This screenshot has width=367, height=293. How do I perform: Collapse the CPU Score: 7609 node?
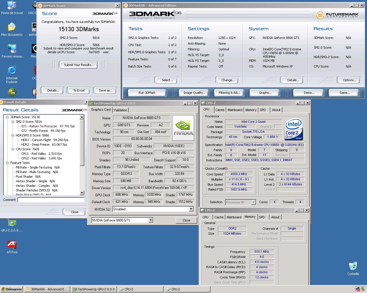pyautogui.click(x=13, y=149)
